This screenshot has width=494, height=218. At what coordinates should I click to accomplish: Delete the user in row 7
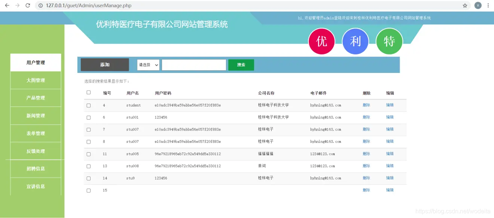pos(366,129)
